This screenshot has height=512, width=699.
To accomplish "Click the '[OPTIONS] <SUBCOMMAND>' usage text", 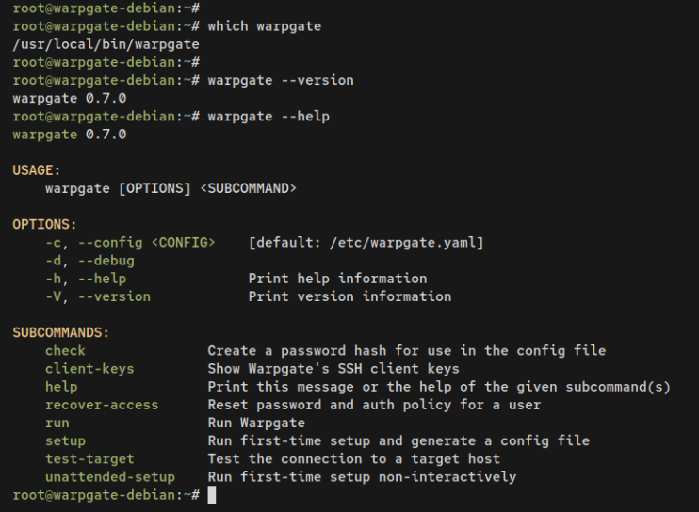I will [x=207, y=188].
